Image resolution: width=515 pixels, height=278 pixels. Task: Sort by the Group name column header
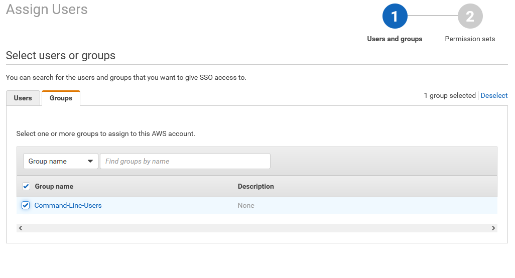(54, 186)
